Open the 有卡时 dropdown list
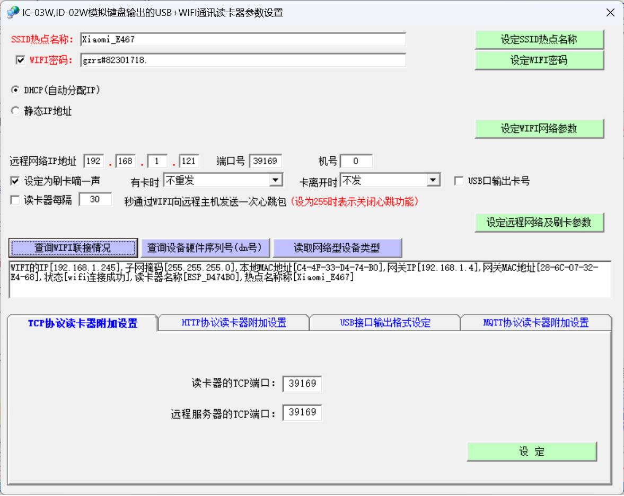The width and height of the screenshot is (624, 496). click(x=276, y=181)
